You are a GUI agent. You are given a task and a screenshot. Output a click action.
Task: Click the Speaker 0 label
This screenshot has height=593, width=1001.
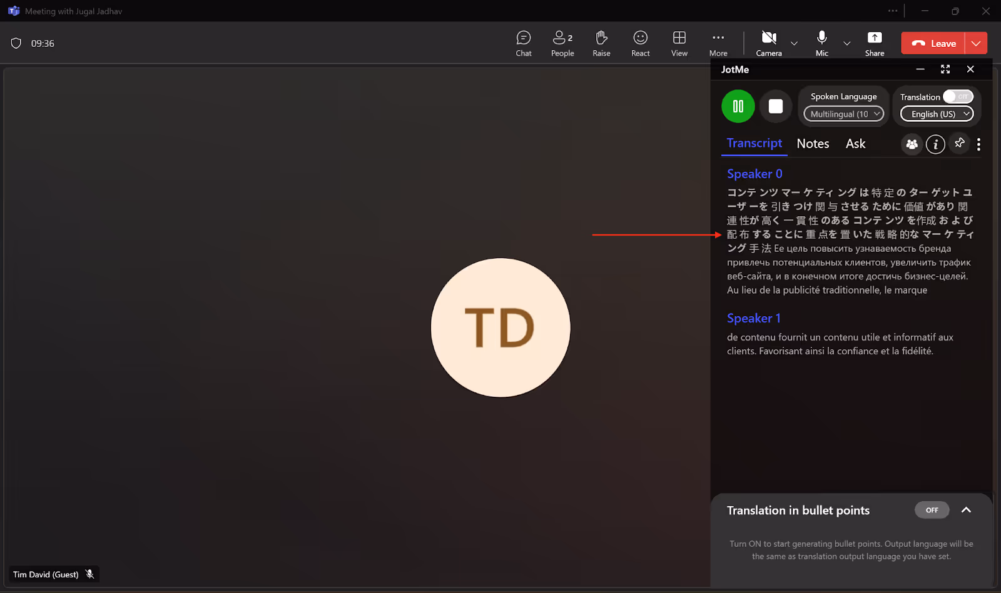click(x=755, y=174)
